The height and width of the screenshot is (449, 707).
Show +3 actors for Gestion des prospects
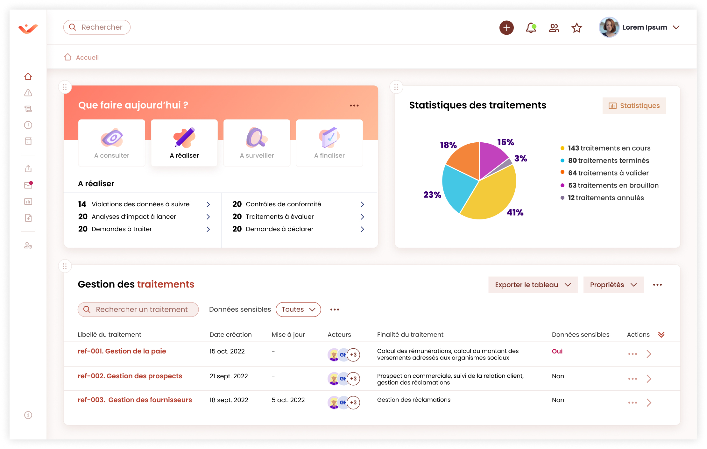(x=353, y=379)
